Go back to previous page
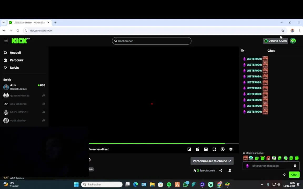Viewport: 303px width, 189px height. point(4,30)
